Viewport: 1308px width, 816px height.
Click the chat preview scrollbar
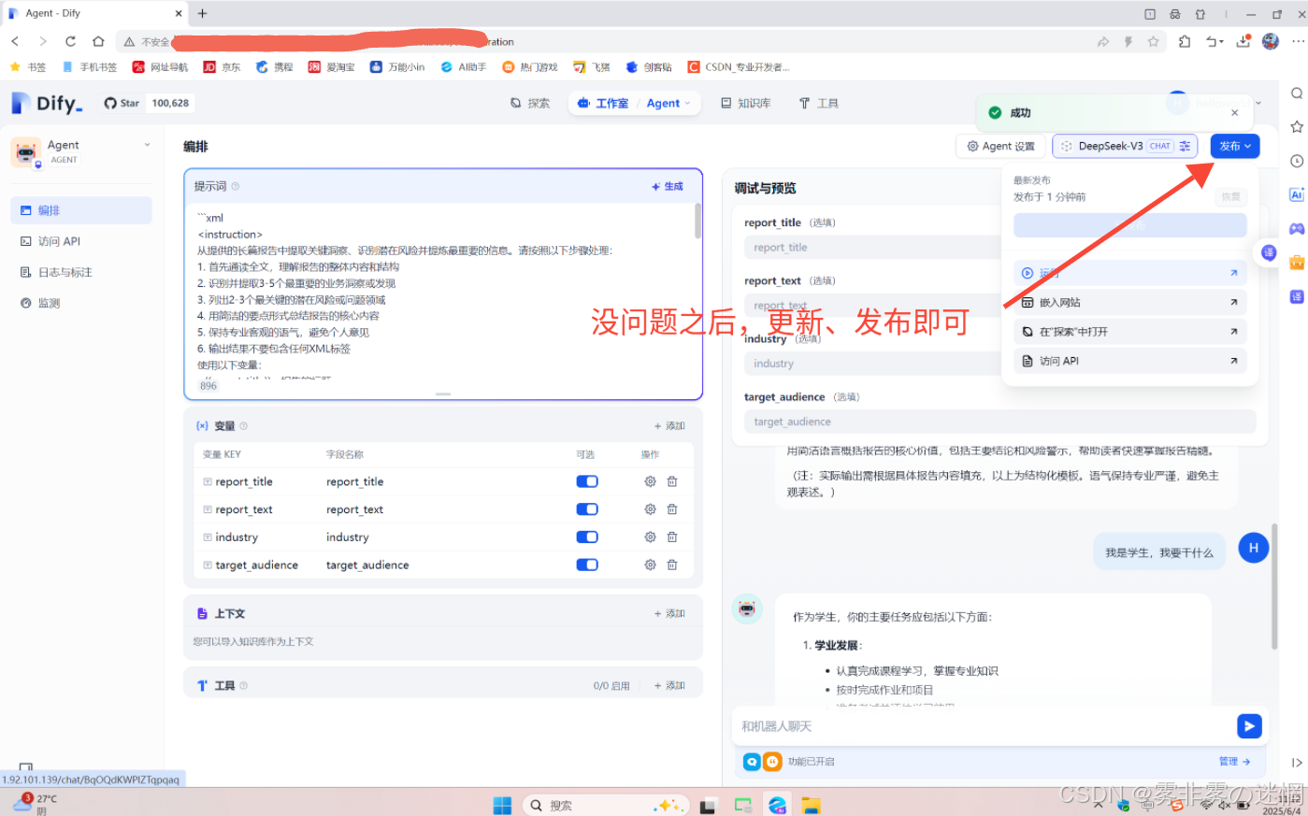click(x=1274, y=587)
